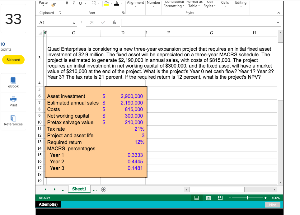Toggle bold formatting
This screenshot has width=300, height=215.
[x=67, y=3]
